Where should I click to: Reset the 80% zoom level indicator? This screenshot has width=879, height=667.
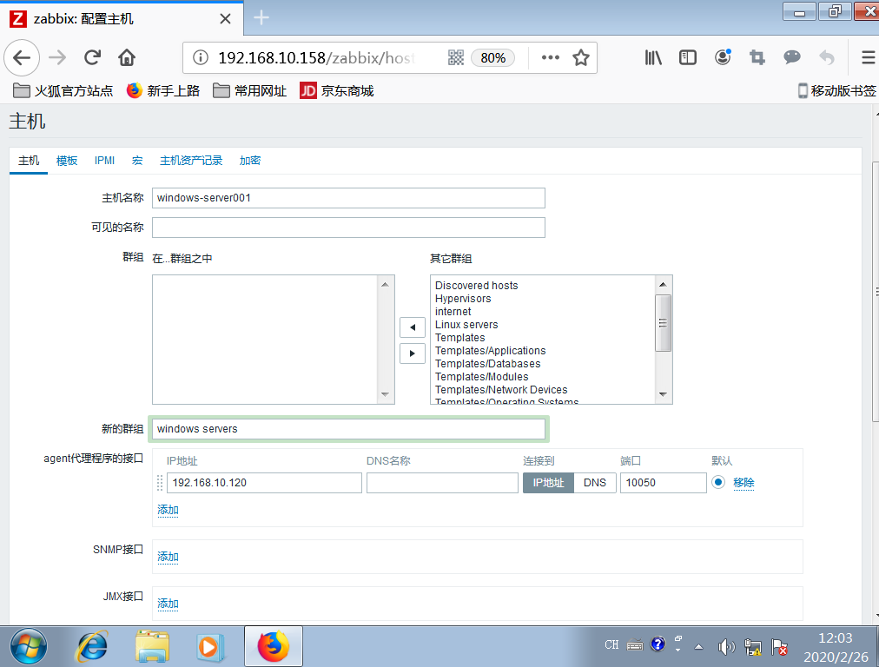[x=492, y=57]
